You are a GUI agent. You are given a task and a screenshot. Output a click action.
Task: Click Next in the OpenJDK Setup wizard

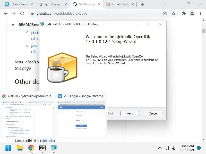coord(130,113)
